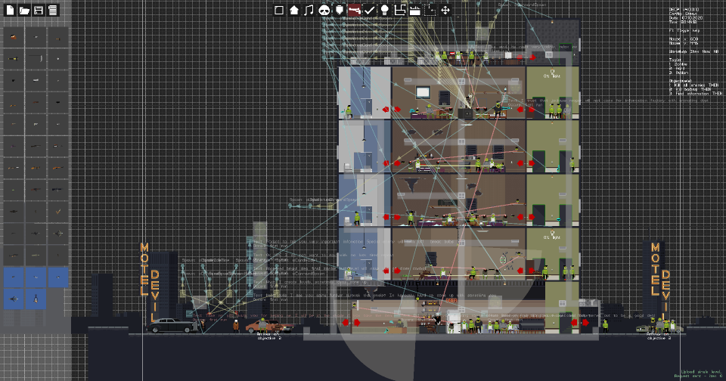Viewport: 726px width, 381px height.
Task: Click the '1. Zombie' toggle entry
Action: tap(678, 64)
